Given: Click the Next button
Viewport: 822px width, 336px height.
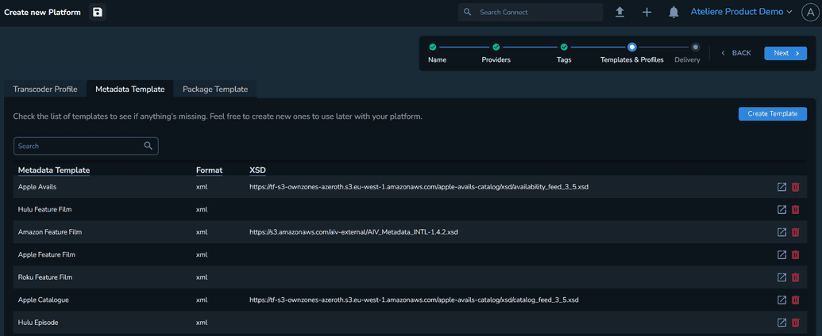Looking at the screenshot, I should pos(785,53).
